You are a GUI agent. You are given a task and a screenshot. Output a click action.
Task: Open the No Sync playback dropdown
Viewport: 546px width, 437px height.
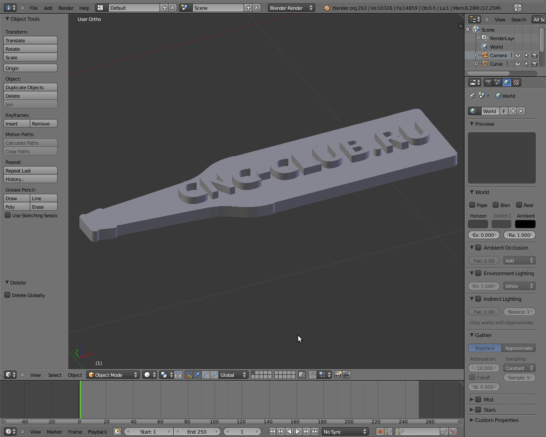[345, 431]
